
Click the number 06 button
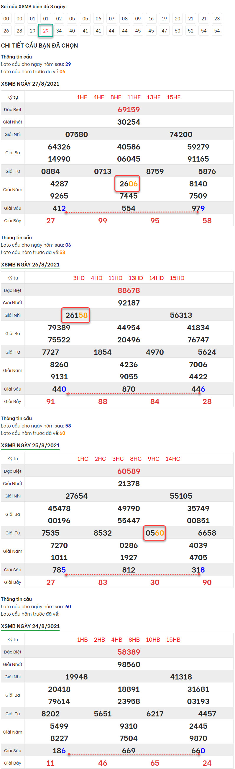pos(98,19)
